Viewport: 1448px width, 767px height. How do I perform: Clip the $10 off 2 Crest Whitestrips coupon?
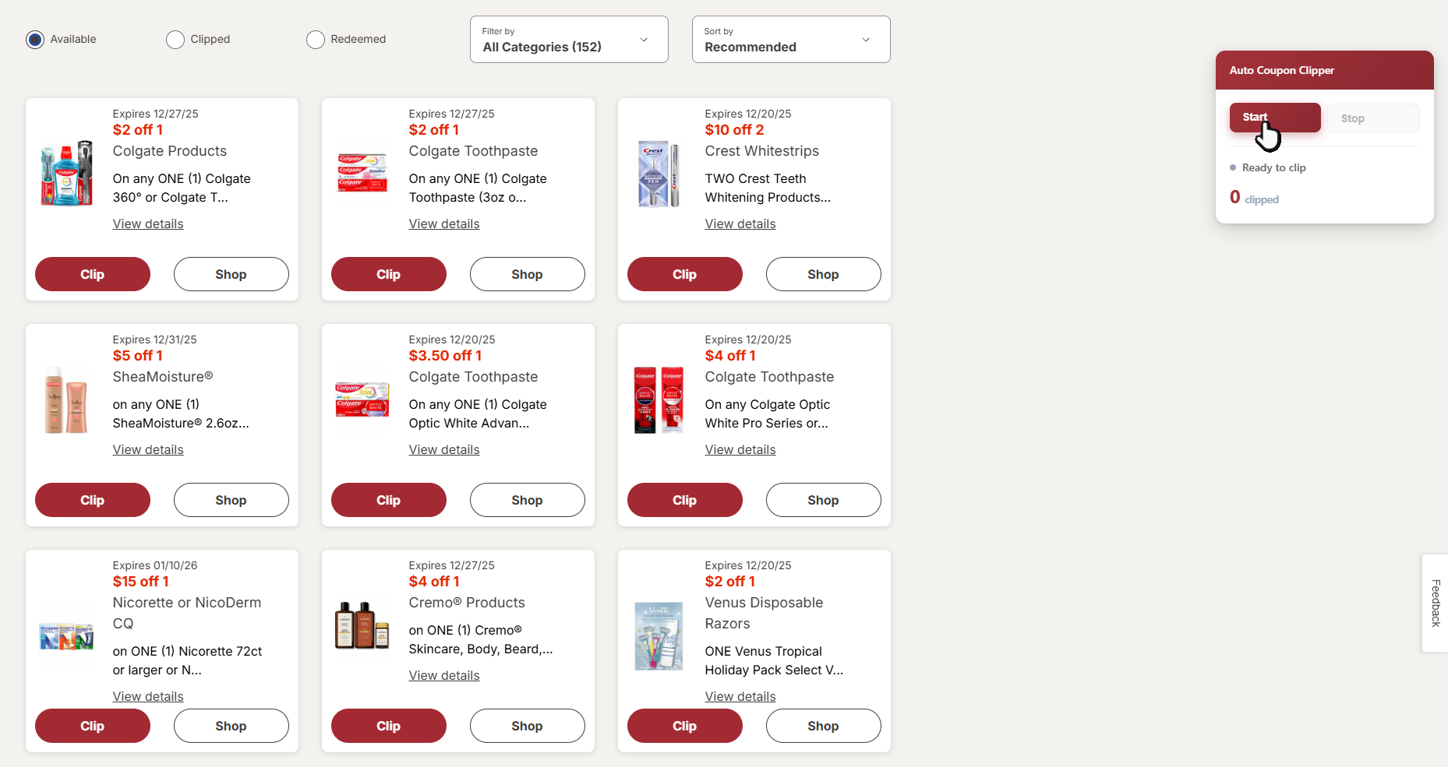(684, 274)
